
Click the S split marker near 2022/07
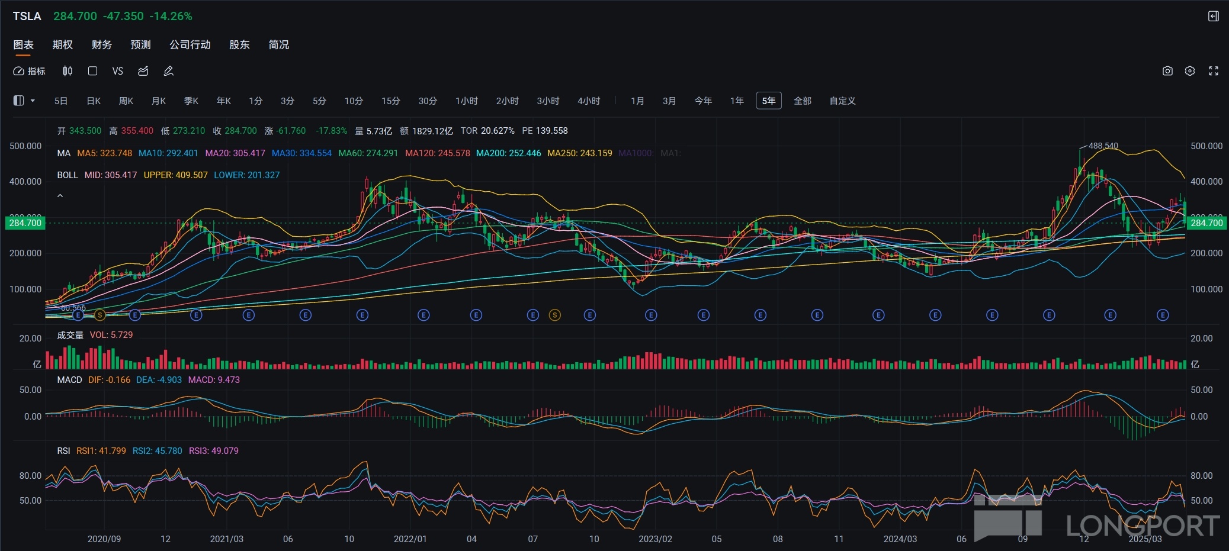click(554, 315)
